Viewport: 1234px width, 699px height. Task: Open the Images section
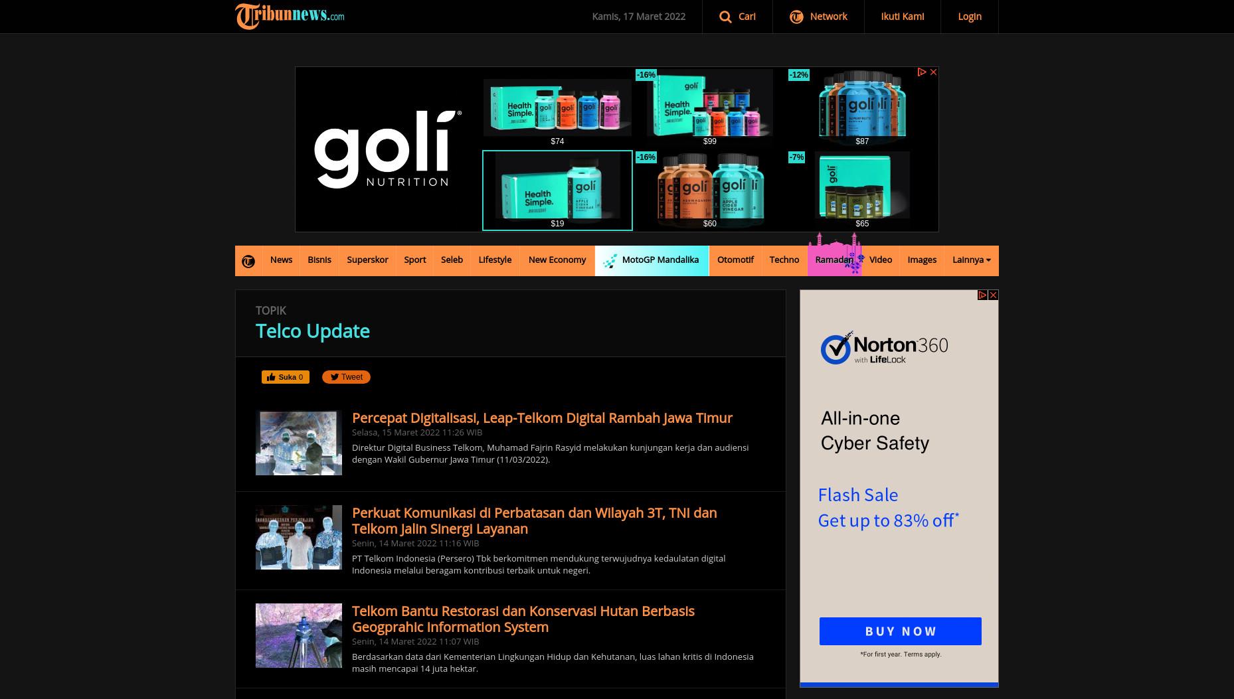922,260
